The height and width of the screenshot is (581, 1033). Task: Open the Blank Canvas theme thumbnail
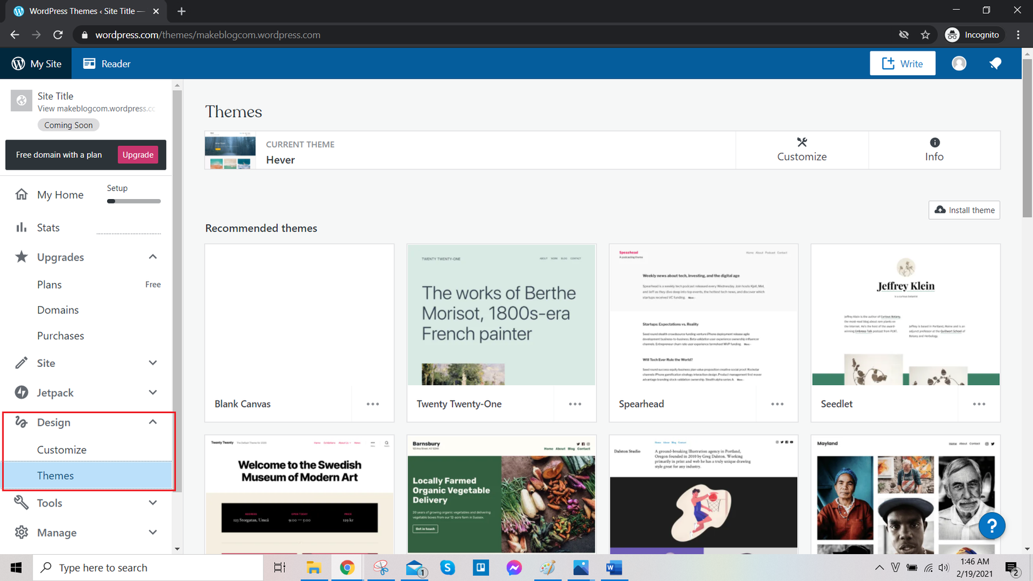point(299,315)
